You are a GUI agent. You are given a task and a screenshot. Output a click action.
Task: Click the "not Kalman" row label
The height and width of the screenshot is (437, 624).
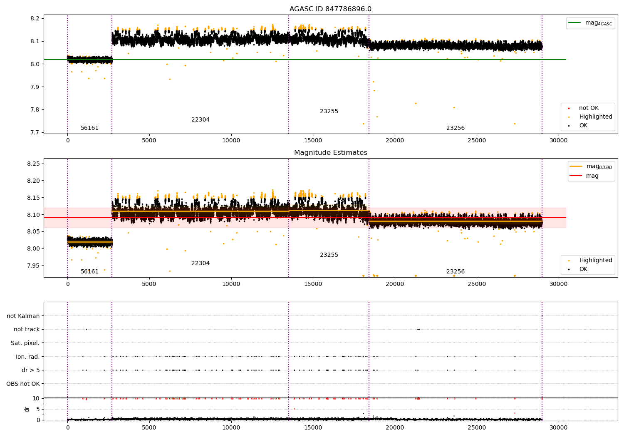[23, 316]
